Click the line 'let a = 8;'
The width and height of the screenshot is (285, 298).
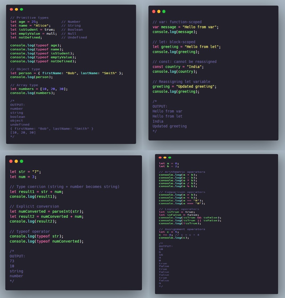pos(169,163)
